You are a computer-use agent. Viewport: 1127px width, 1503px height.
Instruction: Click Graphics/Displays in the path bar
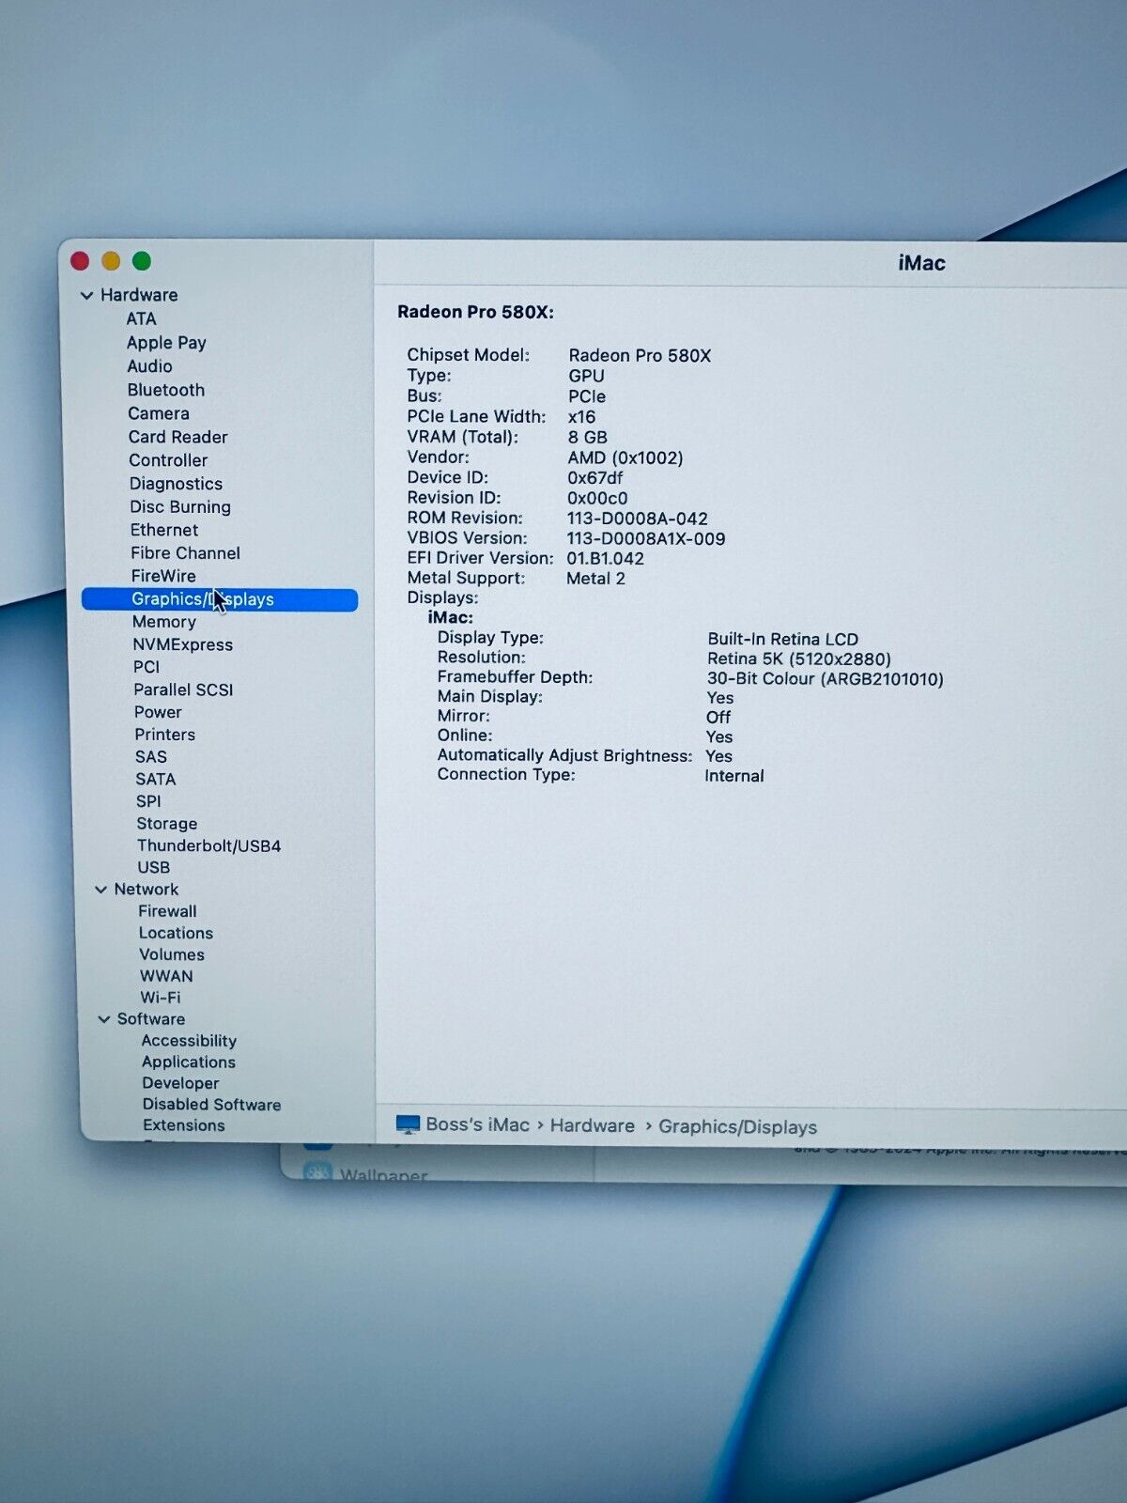(737, 1126)
